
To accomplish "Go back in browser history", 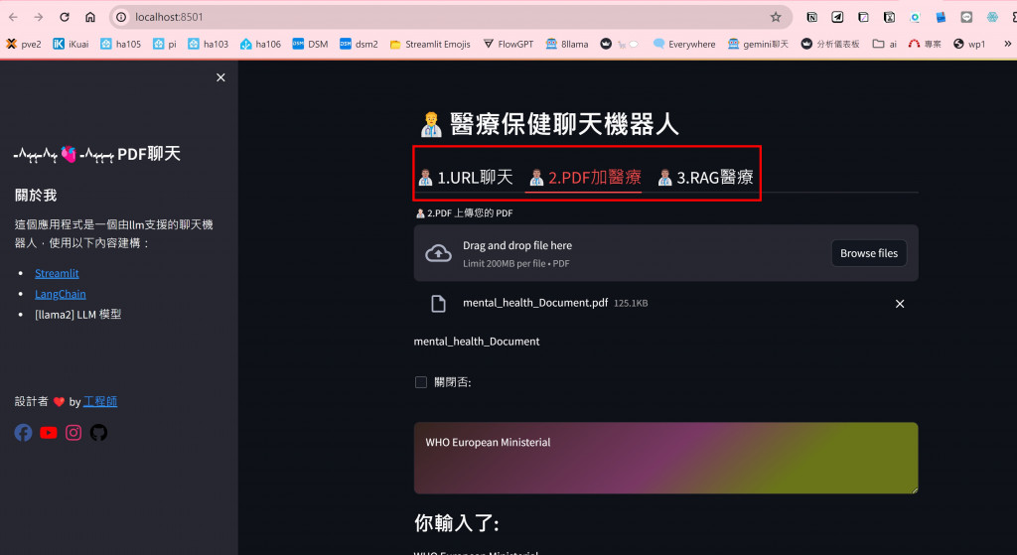I will (13, 17).
